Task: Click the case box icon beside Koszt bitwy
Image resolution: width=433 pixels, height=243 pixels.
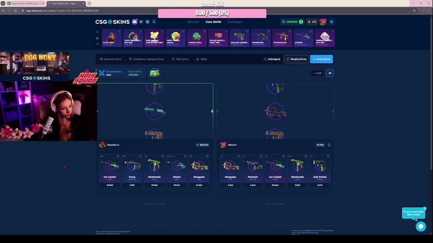Action: [155, 73]
